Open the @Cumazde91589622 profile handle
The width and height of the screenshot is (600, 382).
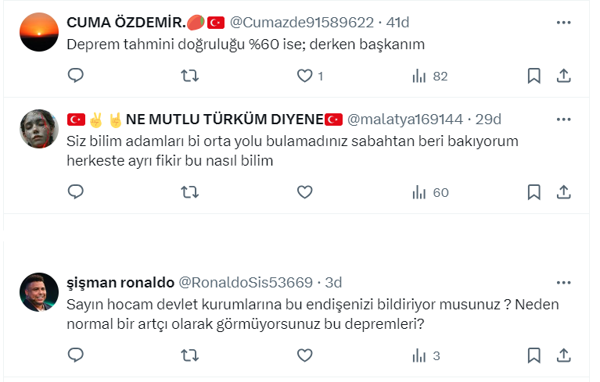click(x=301, y=23)
